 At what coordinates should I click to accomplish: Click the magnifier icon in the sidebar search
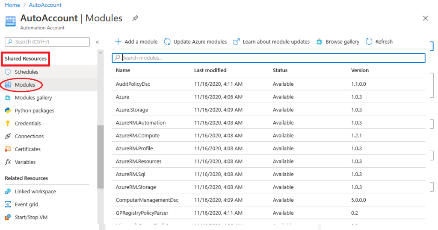tap(10, 41)
